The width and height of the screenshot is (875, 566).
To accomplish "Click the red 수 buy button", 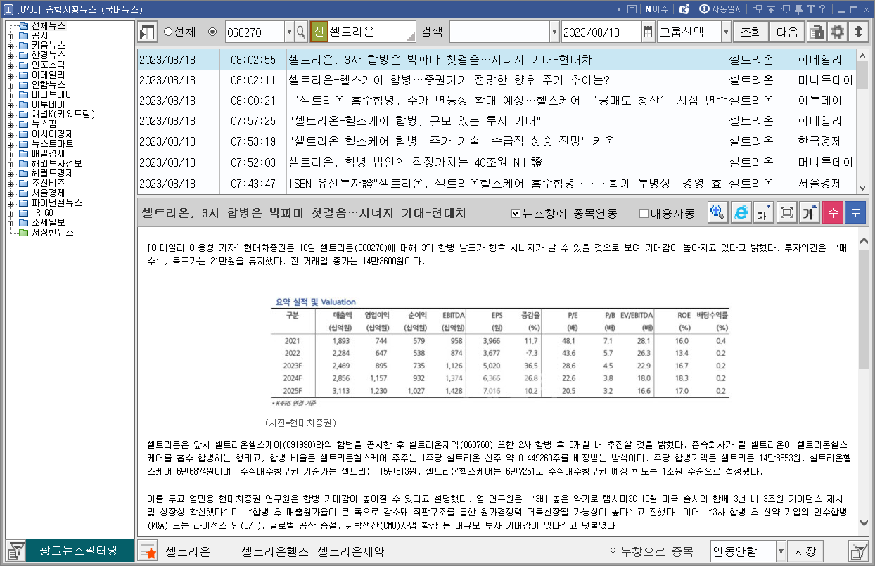I will coord(832,212).
